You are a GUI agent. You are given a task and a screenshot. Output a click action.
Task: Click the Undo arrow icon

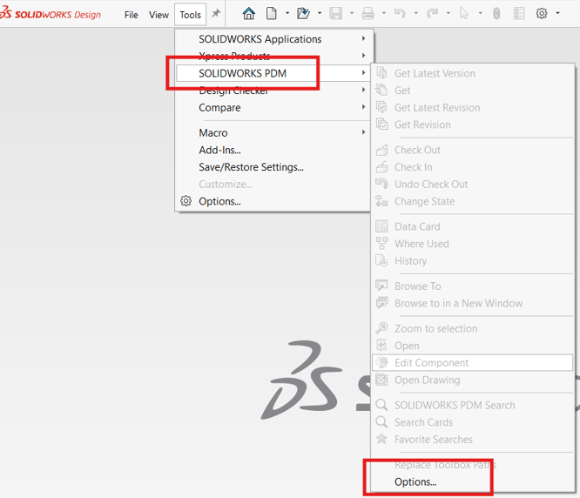click(x=400, y=14)
